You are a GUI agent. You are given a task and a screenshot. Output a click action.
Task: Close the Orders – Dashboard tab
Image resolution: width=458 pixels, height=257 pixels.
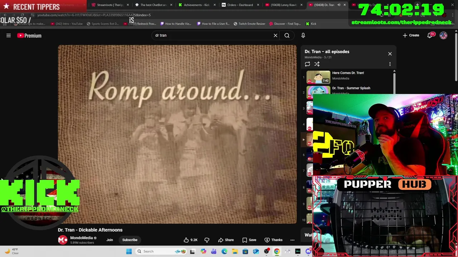click(x=258, y=5)
